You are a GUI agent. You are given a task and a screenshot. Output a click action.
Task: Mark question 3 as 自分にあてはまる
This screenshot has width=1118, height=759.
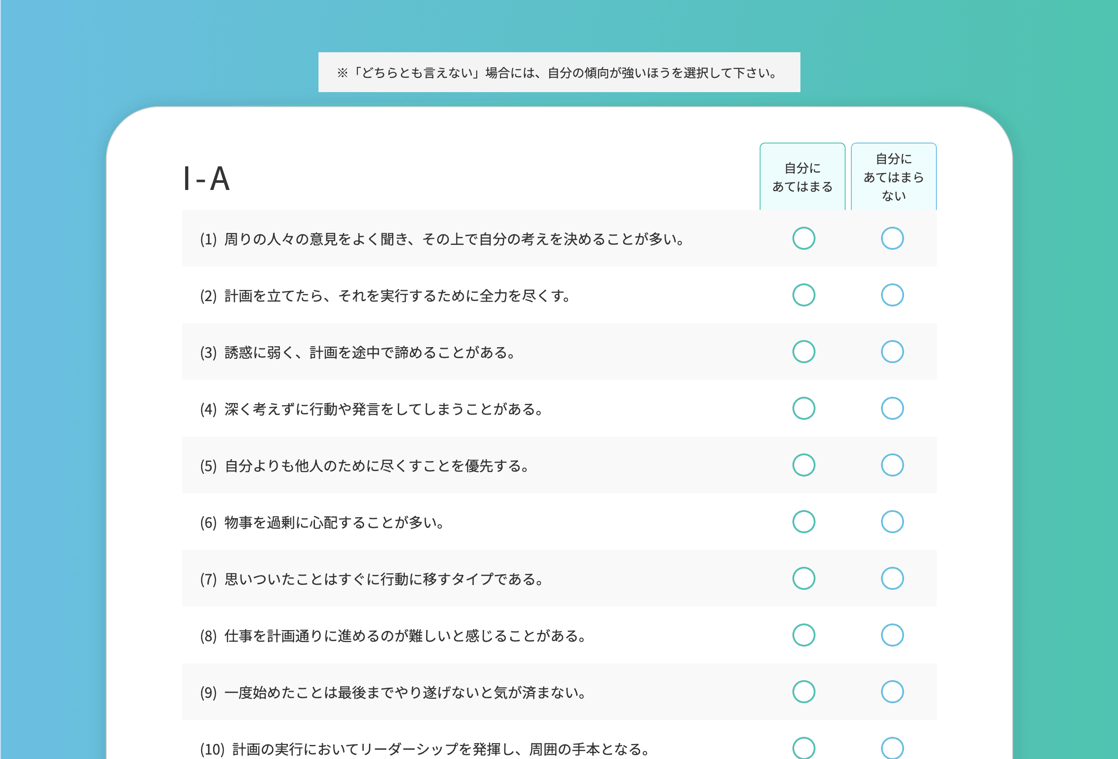coord(804,352)
